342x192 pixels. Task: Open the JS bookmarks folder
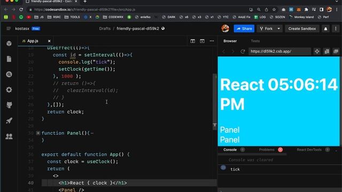tap(39, 17)
